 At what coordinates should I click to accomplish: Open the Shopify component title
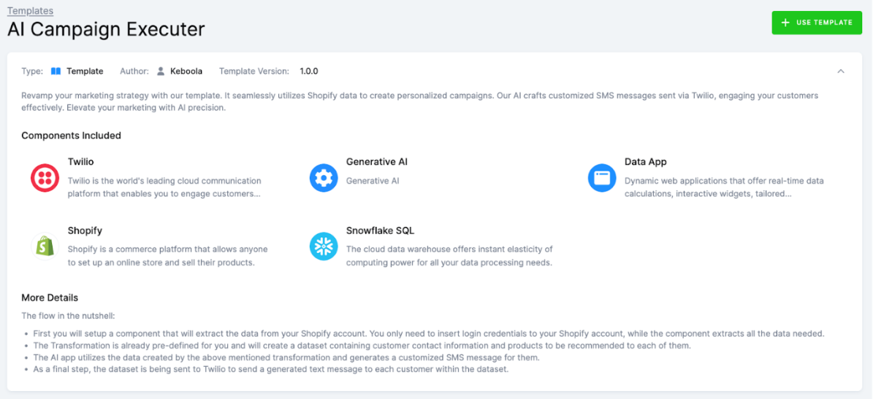tap(85, 231)
